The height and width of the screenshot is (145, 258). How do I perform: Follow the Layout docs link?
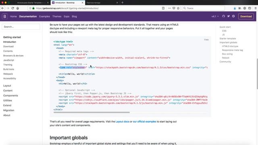tap(122, 122)
